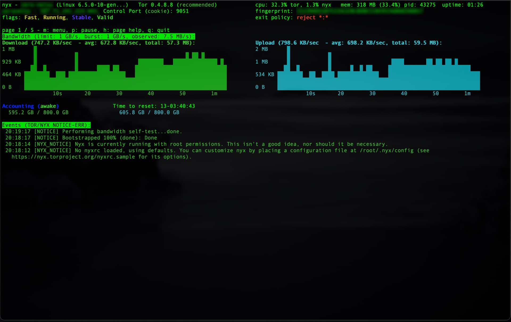Click the 'fingerprint:' label

(x=274, y=11)
